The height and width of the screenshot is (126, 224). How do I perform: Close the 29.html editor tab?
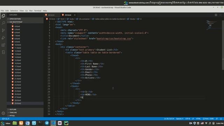(x=75, y=15)
